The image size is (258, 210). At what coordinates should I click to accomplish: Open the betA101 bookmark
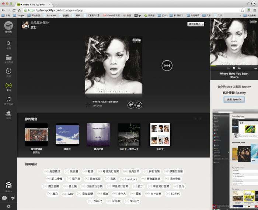click(x=50, y=16)
